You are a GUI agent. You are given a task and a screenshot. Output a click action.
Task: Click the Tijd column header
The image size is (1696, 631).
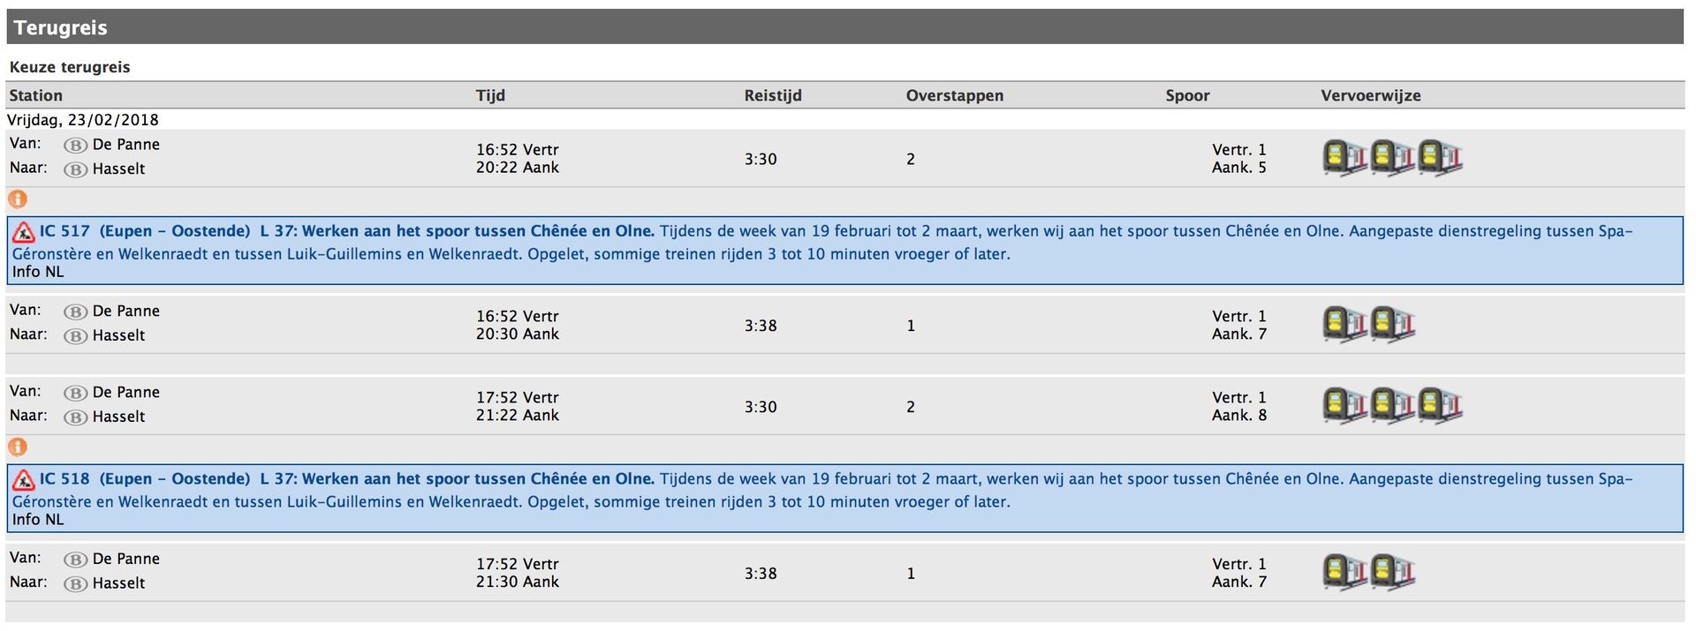490,95
